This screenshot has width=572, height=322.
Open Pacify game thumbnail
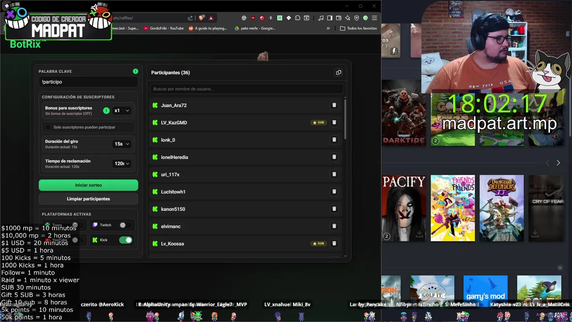click(x=404, y=208)
